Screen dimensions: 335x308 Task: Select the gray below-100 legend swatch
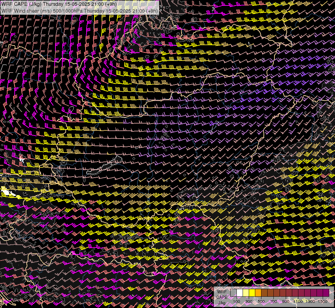pos(233,293)
